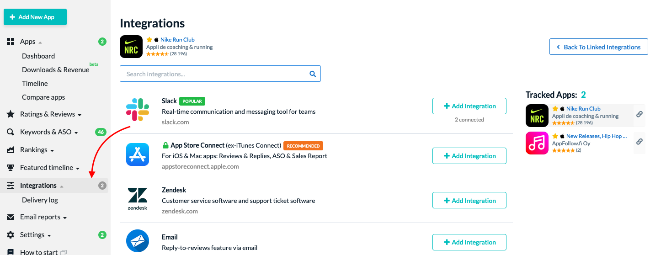
Task: Add the Slack integration
Action: pyautogui.click(x=469, y=106)
